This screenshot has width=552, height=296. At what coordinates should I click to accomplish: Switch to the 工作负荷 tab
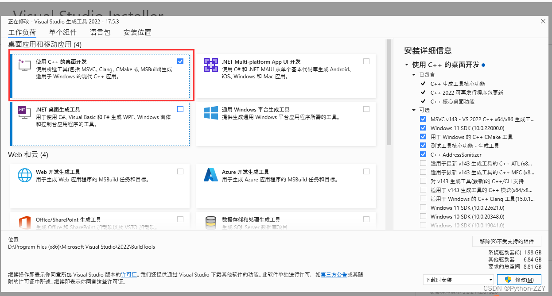[22, 32]
